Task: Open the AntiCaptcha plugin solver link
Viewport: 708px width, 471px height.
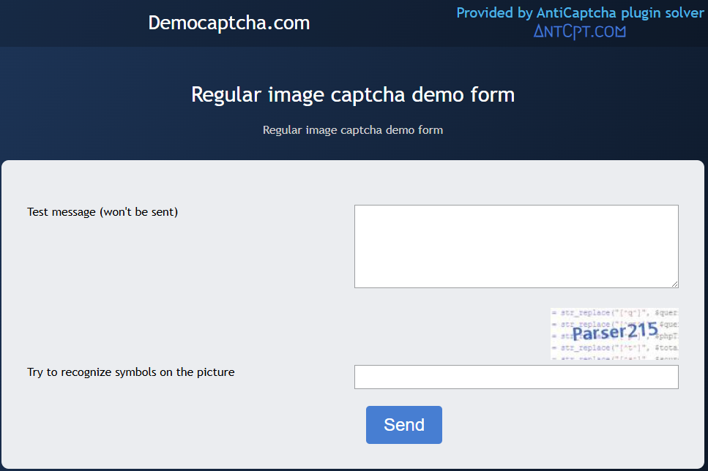Action: tap(580, 12)
